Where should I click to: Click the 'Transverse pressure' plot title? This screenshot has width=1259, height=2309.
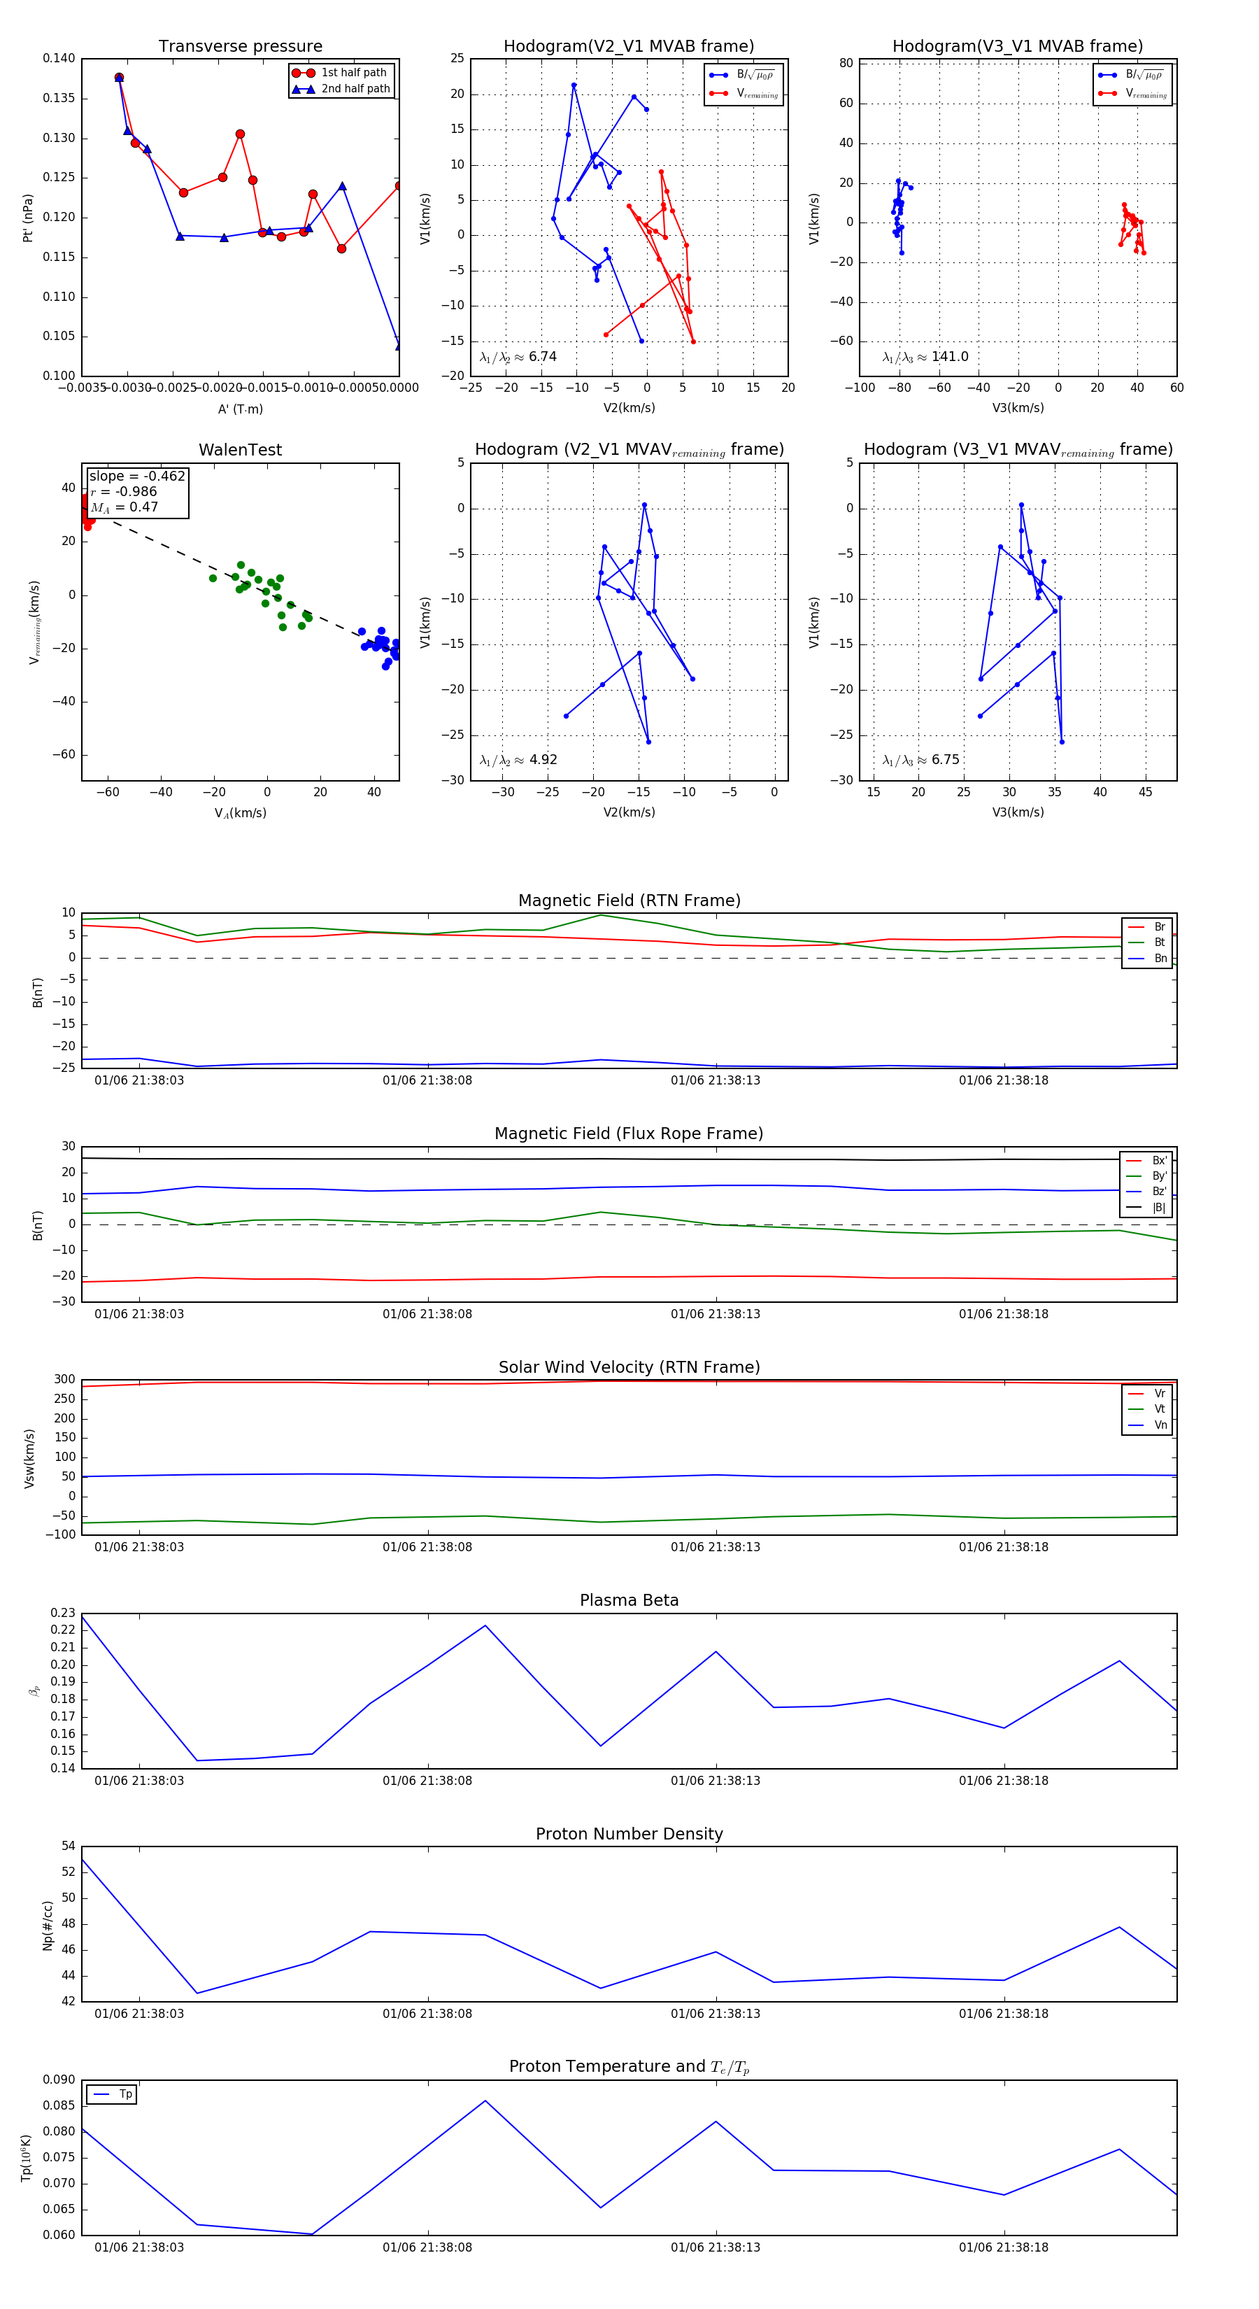point(240,47)
